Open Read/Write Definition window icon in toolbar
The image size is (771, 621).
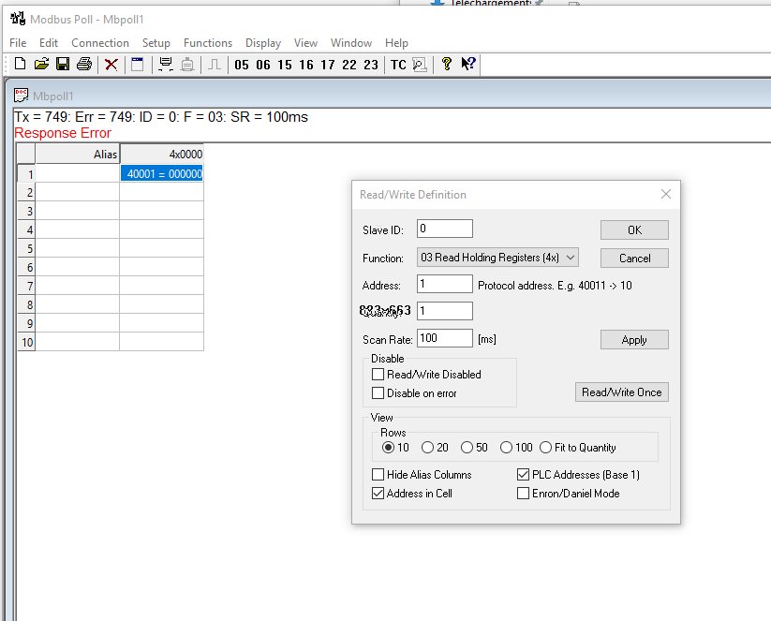point(137,65)
